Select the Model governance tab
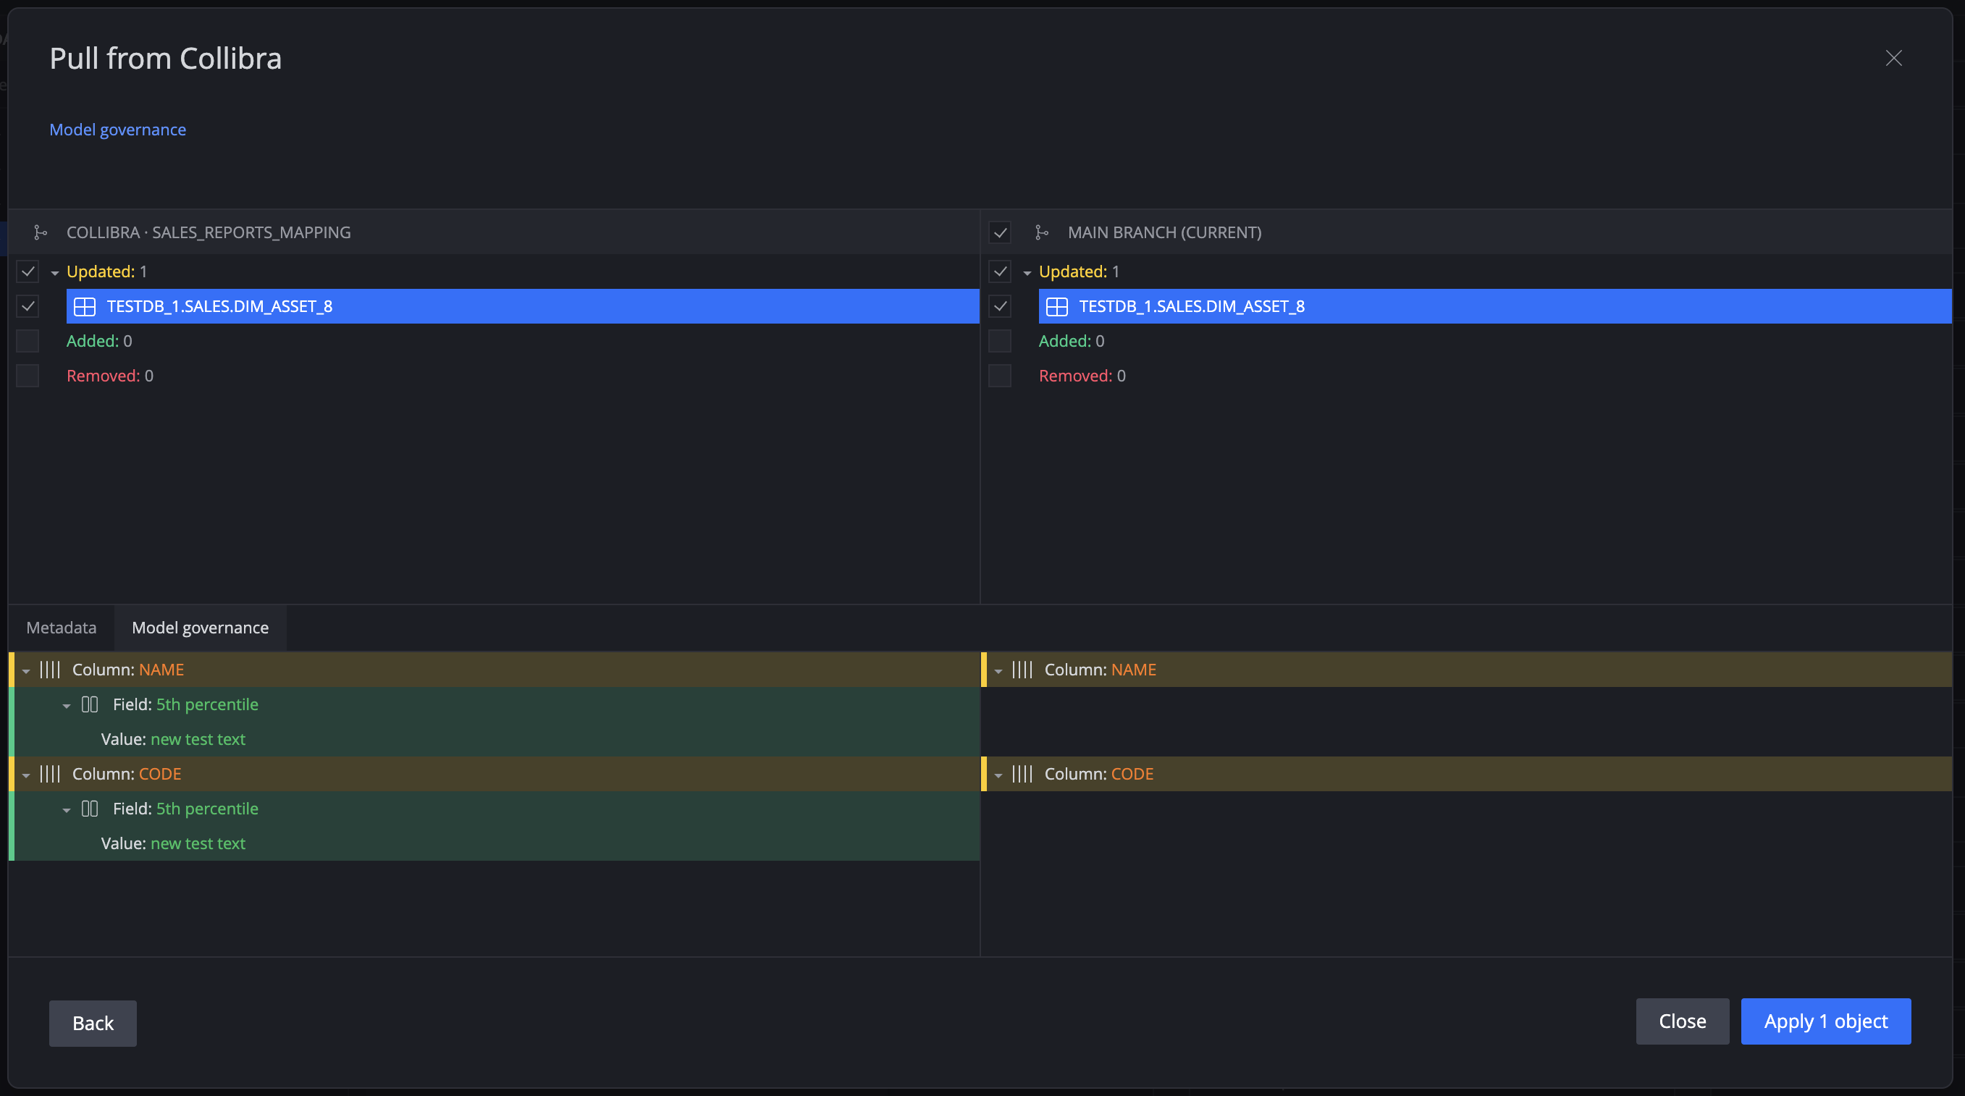 click(x=201, y=628)
